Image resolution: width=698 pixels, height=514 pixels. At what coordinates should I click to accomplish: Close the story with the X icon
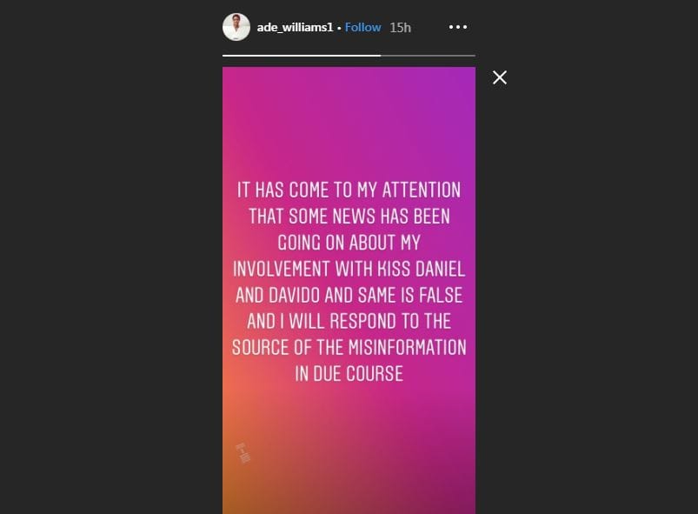[500, 77]
